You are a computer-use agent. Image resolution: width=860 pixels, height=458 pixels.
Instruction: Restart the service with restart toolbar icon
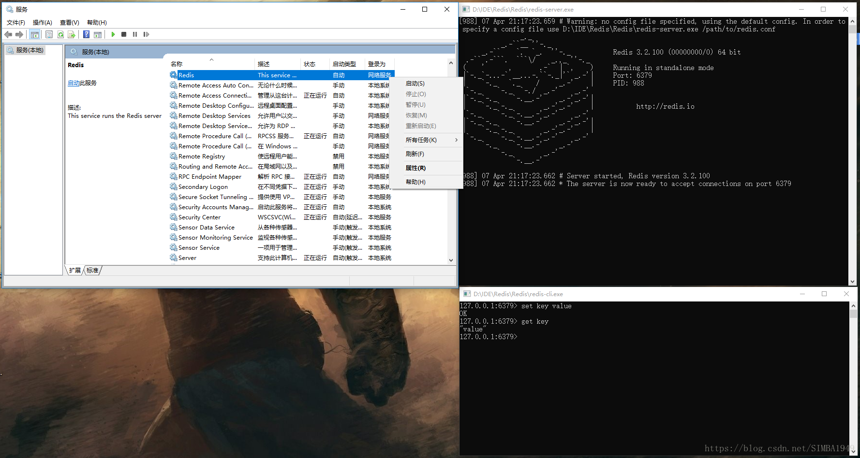(146, 34)
